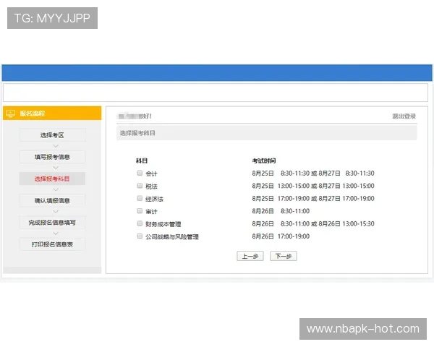Click the 审计 exam time 8月26日 8:30-11:00
This screenshot has width=434, height=347.
click(281, 211)
